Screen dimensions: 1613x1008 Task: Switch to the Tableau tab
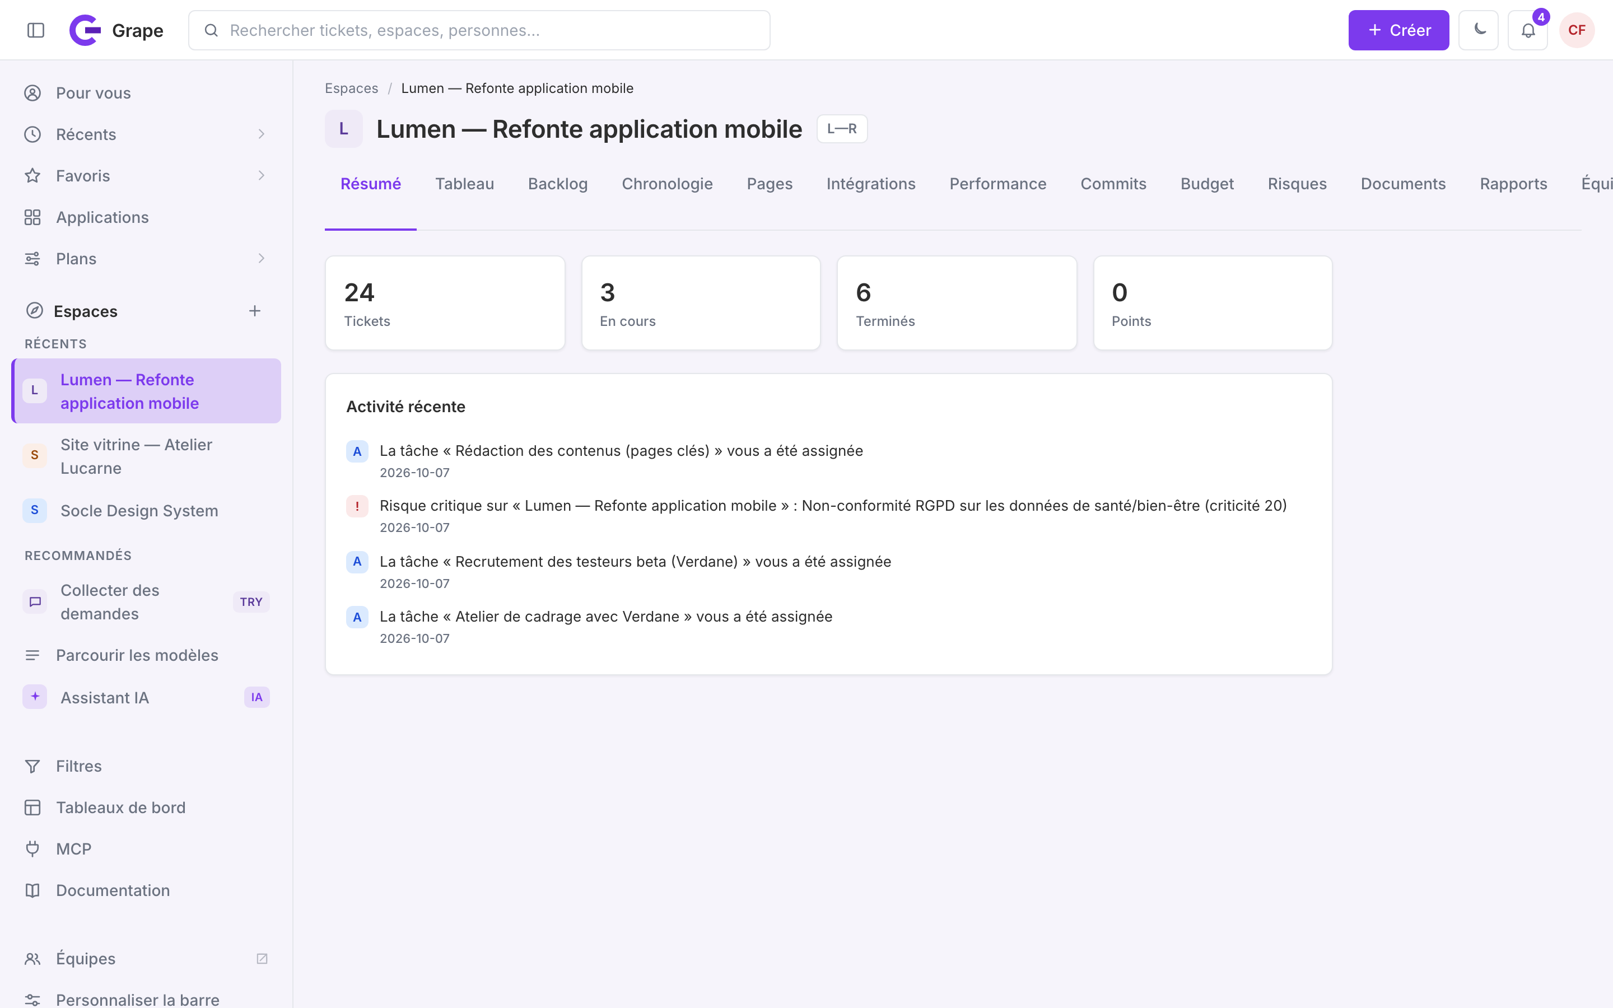(x=464, y=184)
